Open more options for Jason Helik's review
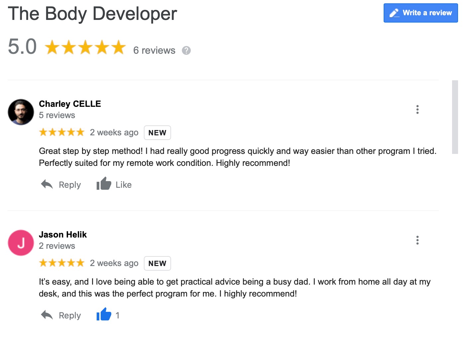This screenshot has height=341, width=471. pyautogui.click(x=417, y=240)
